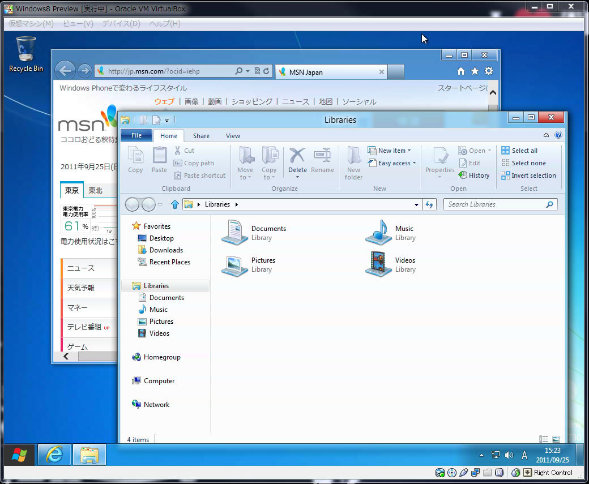Click the New folder icon

pos(354,155)
